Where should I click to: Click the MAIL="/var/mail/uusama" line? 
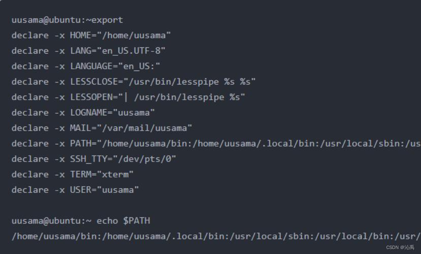102,128
